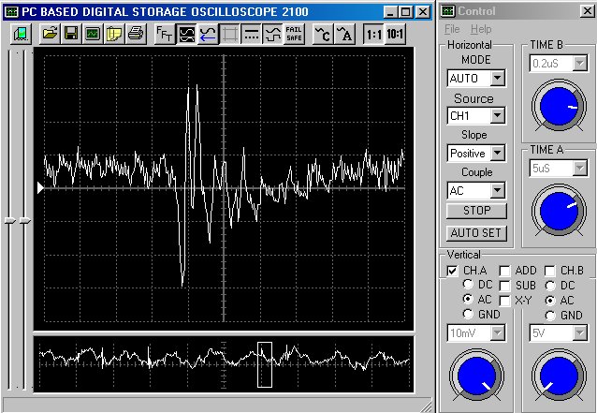Select the 1:1 probe ratio button
The image size is (597, 413).
(373, 34)
